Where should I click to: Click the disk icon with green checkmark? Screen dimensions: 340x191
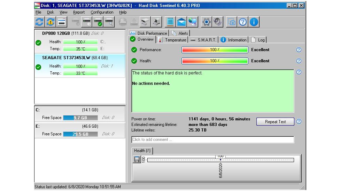pos(98,22)
